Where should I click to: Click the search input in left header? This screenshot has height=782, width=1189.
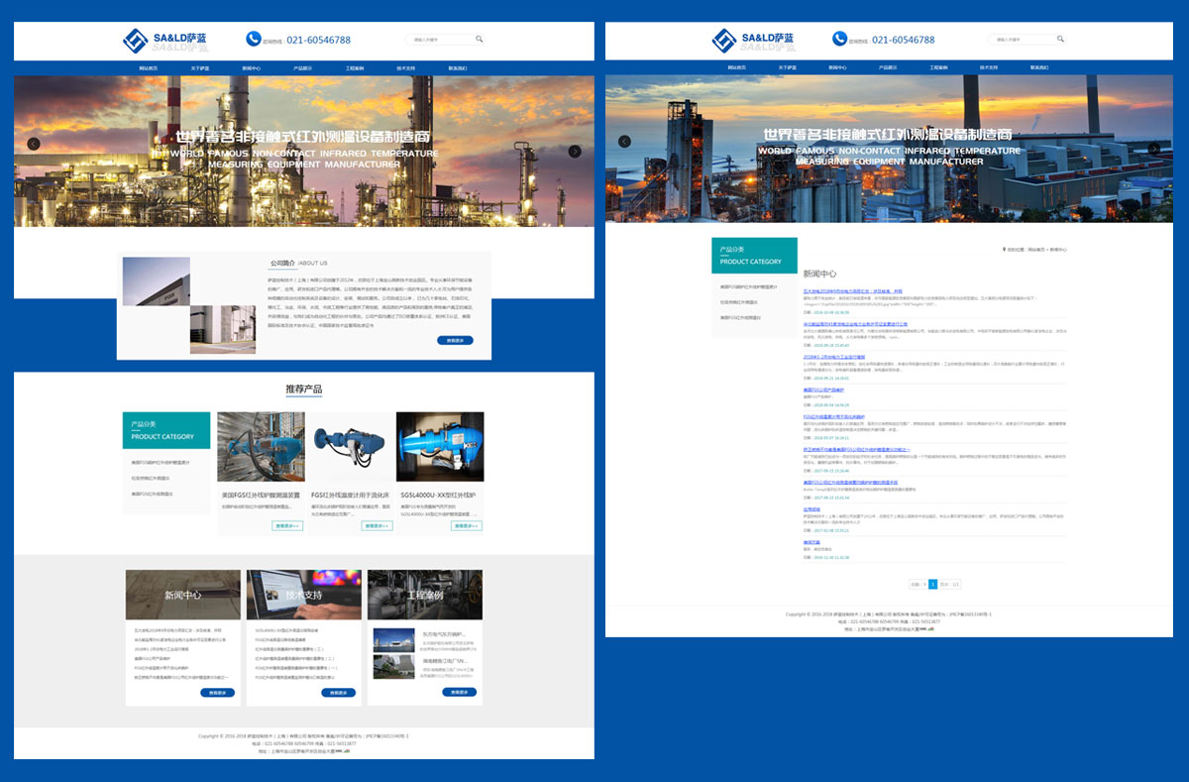(x=438, y=40)
